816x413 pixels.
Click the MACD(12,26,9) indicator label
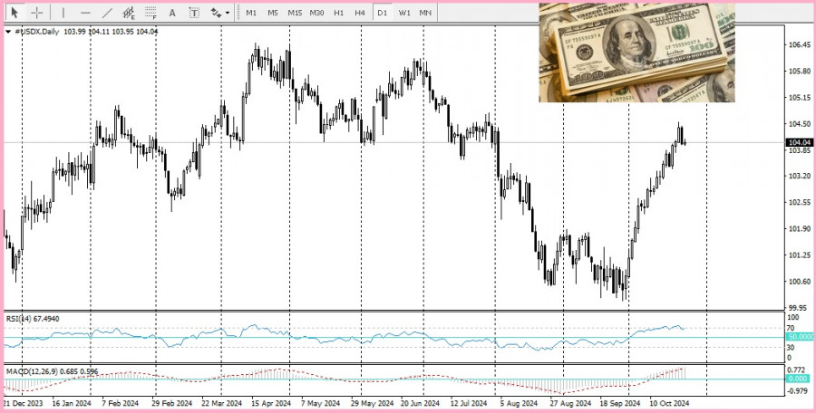click(x=52, y=371)
